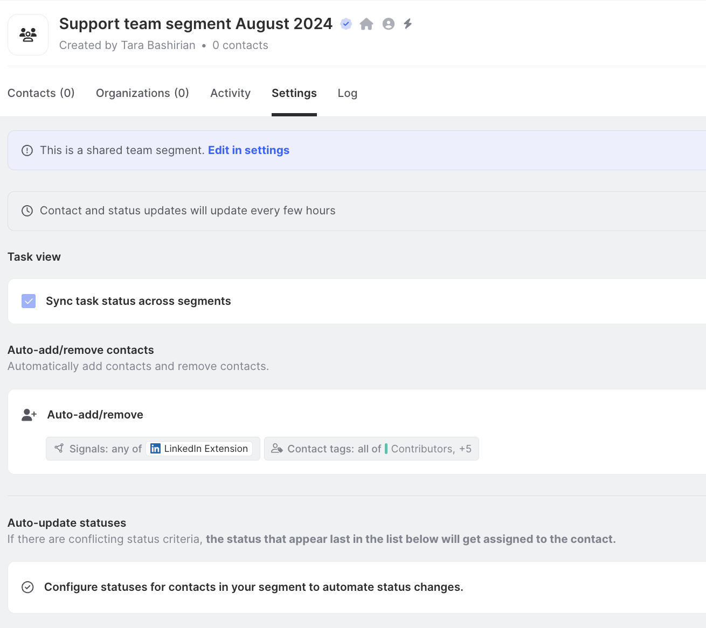Open the Organizations (0) tab
Viewport: 706px width, 628px height.
click(x=142, y=93)
